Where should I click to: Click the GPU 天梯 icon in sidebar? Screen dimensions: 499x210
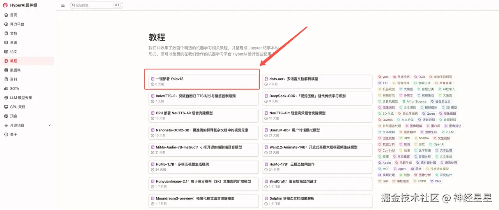(6, 107)
